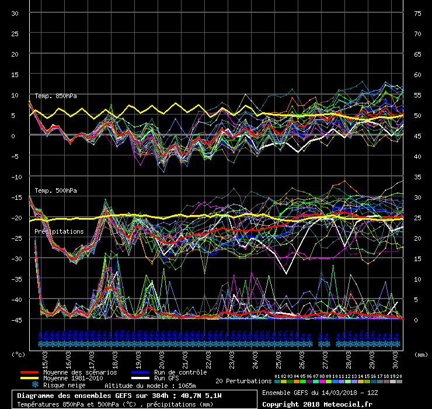This screenshot has width=432, height=409.
Task: Click the Températures 850hPa et 500hPa subtitle
Action: click(x=115, y=404)
